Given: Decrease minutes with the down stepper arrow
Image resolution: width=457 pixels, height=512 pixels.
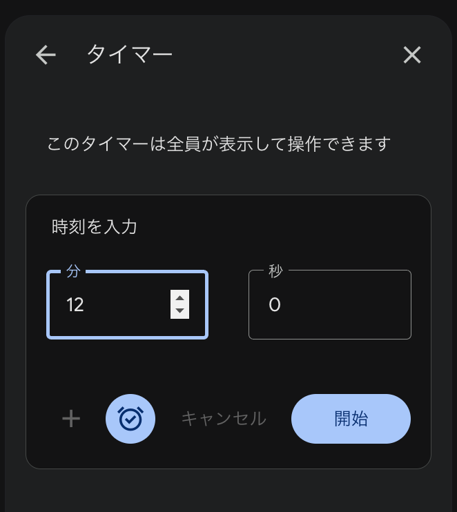Looking at the screenshot, I should coord(179,311).
